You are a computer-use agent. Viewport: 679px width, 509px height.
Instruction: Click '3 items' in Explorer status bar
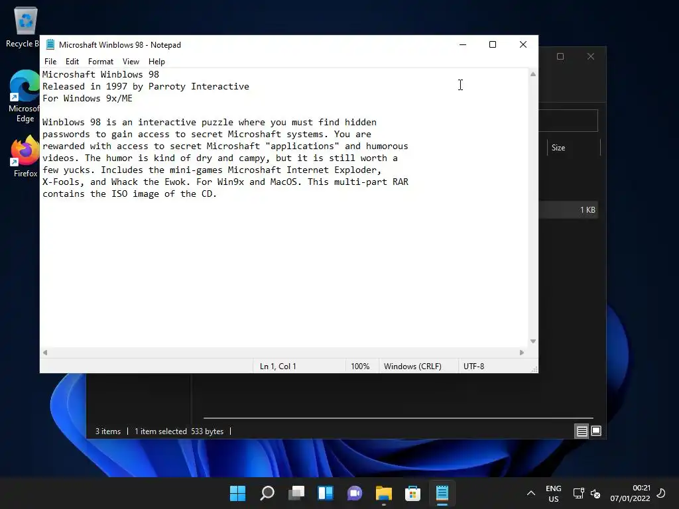(108, 431)
